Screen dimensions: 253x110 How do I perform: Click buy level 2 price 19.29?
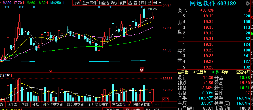[x=208, y=50]
